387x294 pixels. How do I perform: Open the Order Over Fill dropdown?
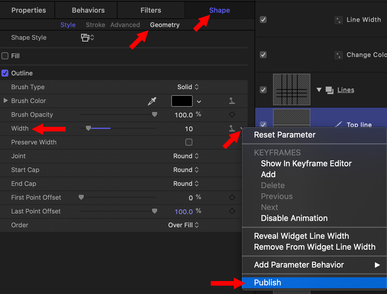click(183, 225)
